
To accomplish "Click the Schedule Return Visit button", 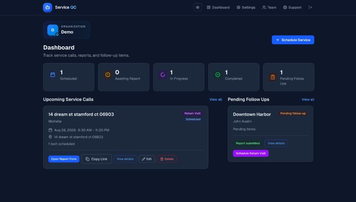I will point(251,153).
